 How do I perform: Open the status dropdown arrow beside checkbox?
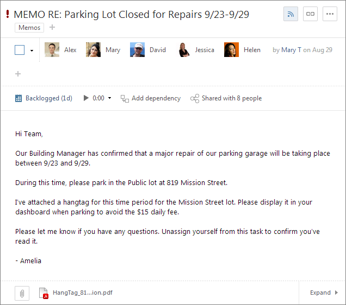pyautogui.click(x=32, y=50)
